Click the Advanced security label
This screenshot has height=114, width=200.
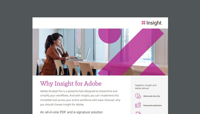151,96
